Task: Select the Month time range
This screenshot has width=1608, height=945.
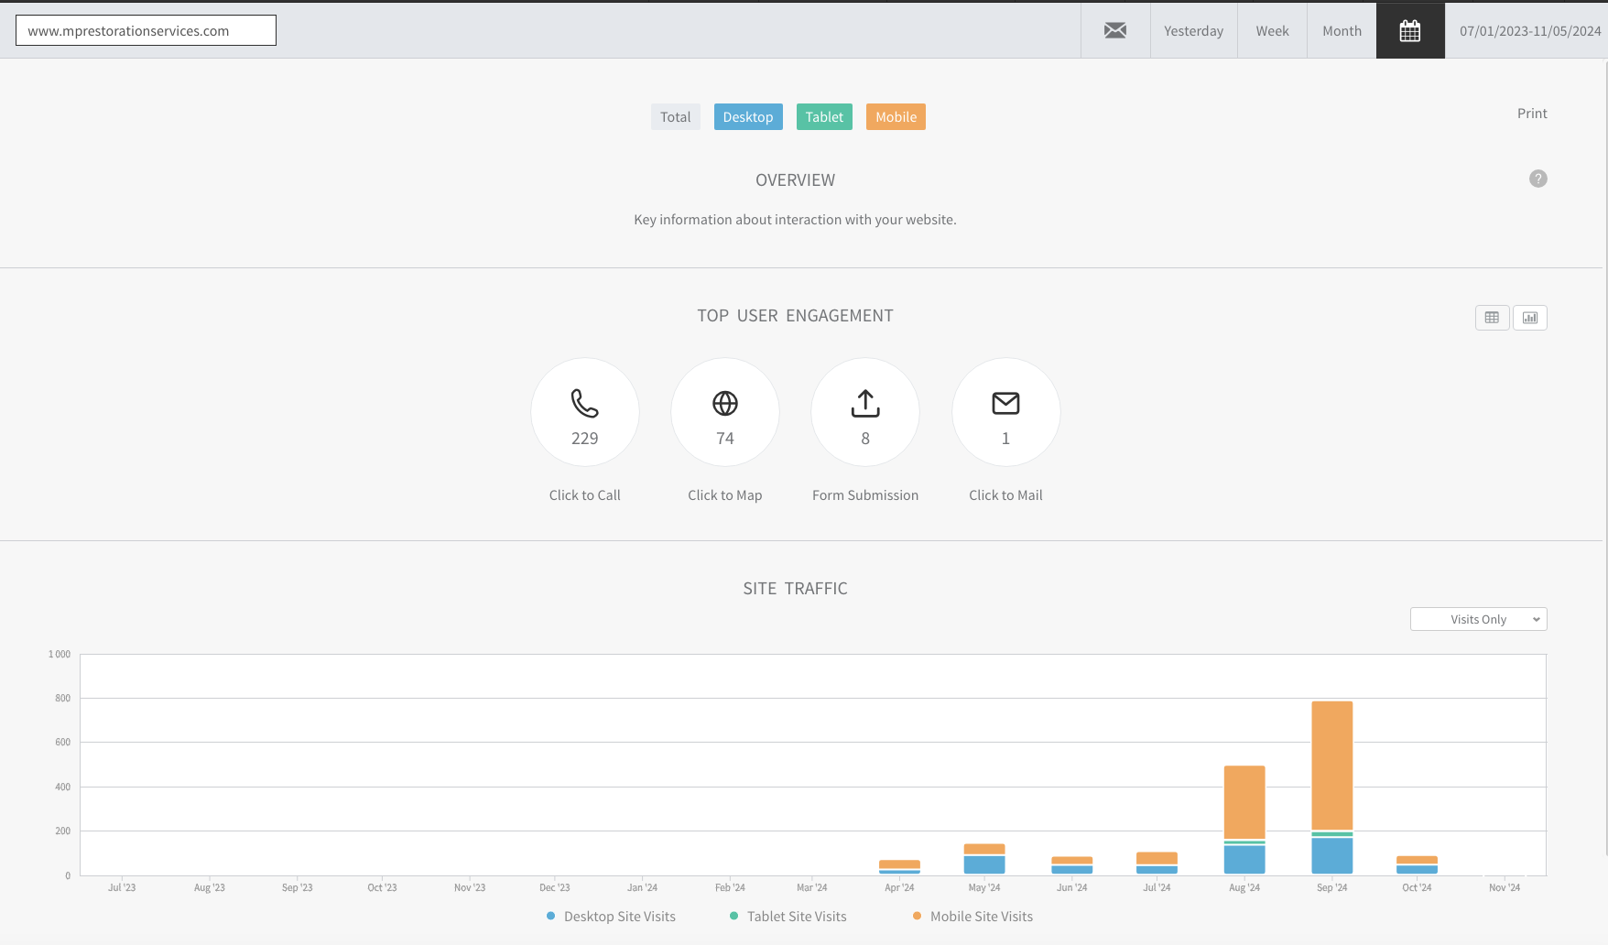Action: click(1342, 30)
